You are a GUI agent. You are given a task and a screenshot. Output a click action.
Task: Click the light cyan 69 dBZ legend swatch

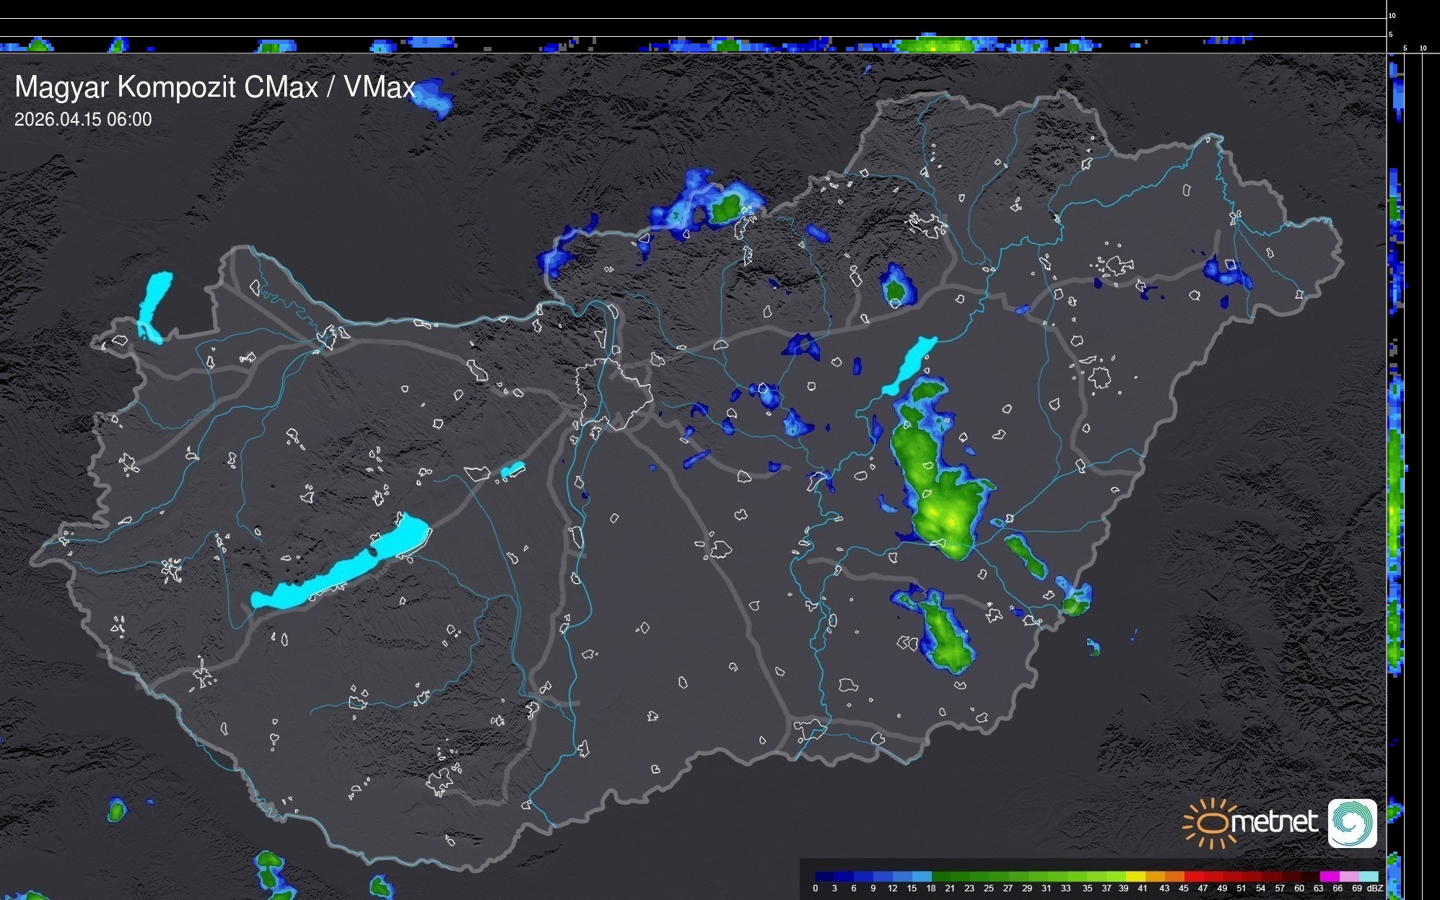point(1368,876)
